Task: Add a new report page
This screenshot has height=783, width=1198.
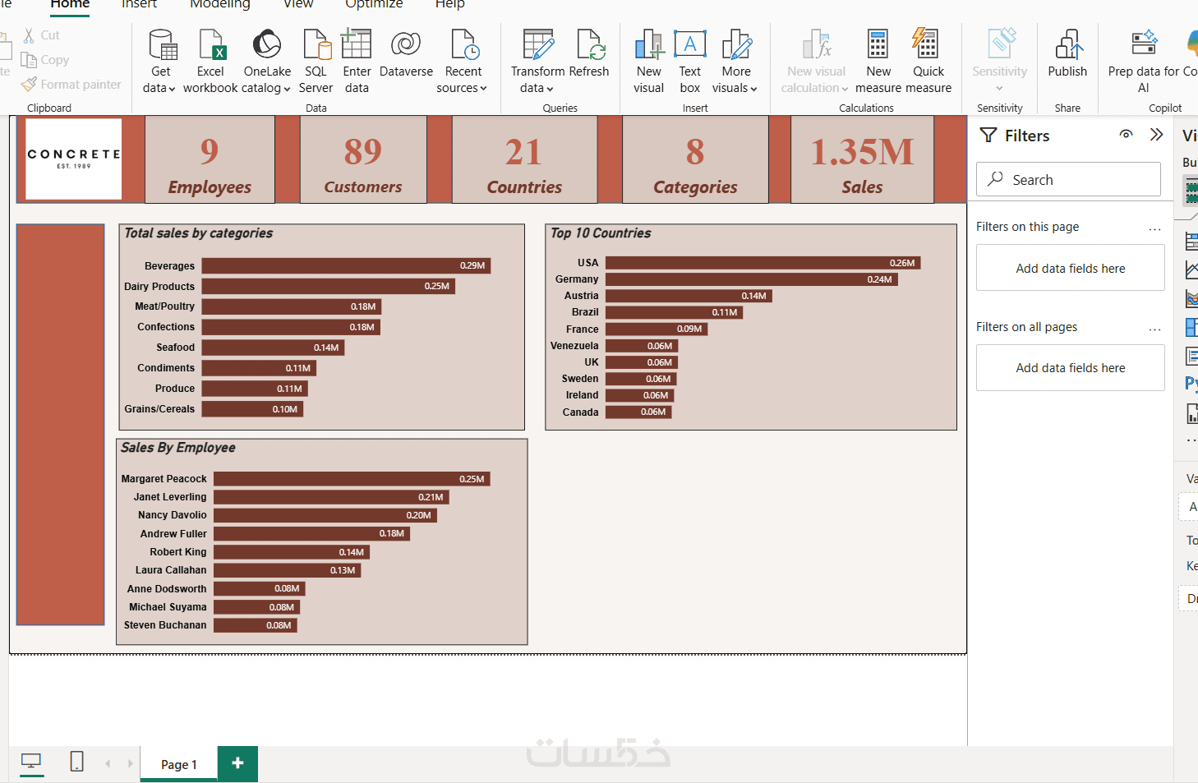Action: 237,763
